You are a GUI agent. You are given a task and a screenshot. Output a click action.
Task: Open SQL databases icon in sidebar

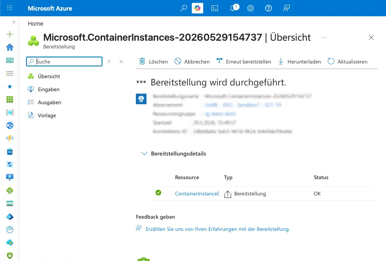click(10, 151)
